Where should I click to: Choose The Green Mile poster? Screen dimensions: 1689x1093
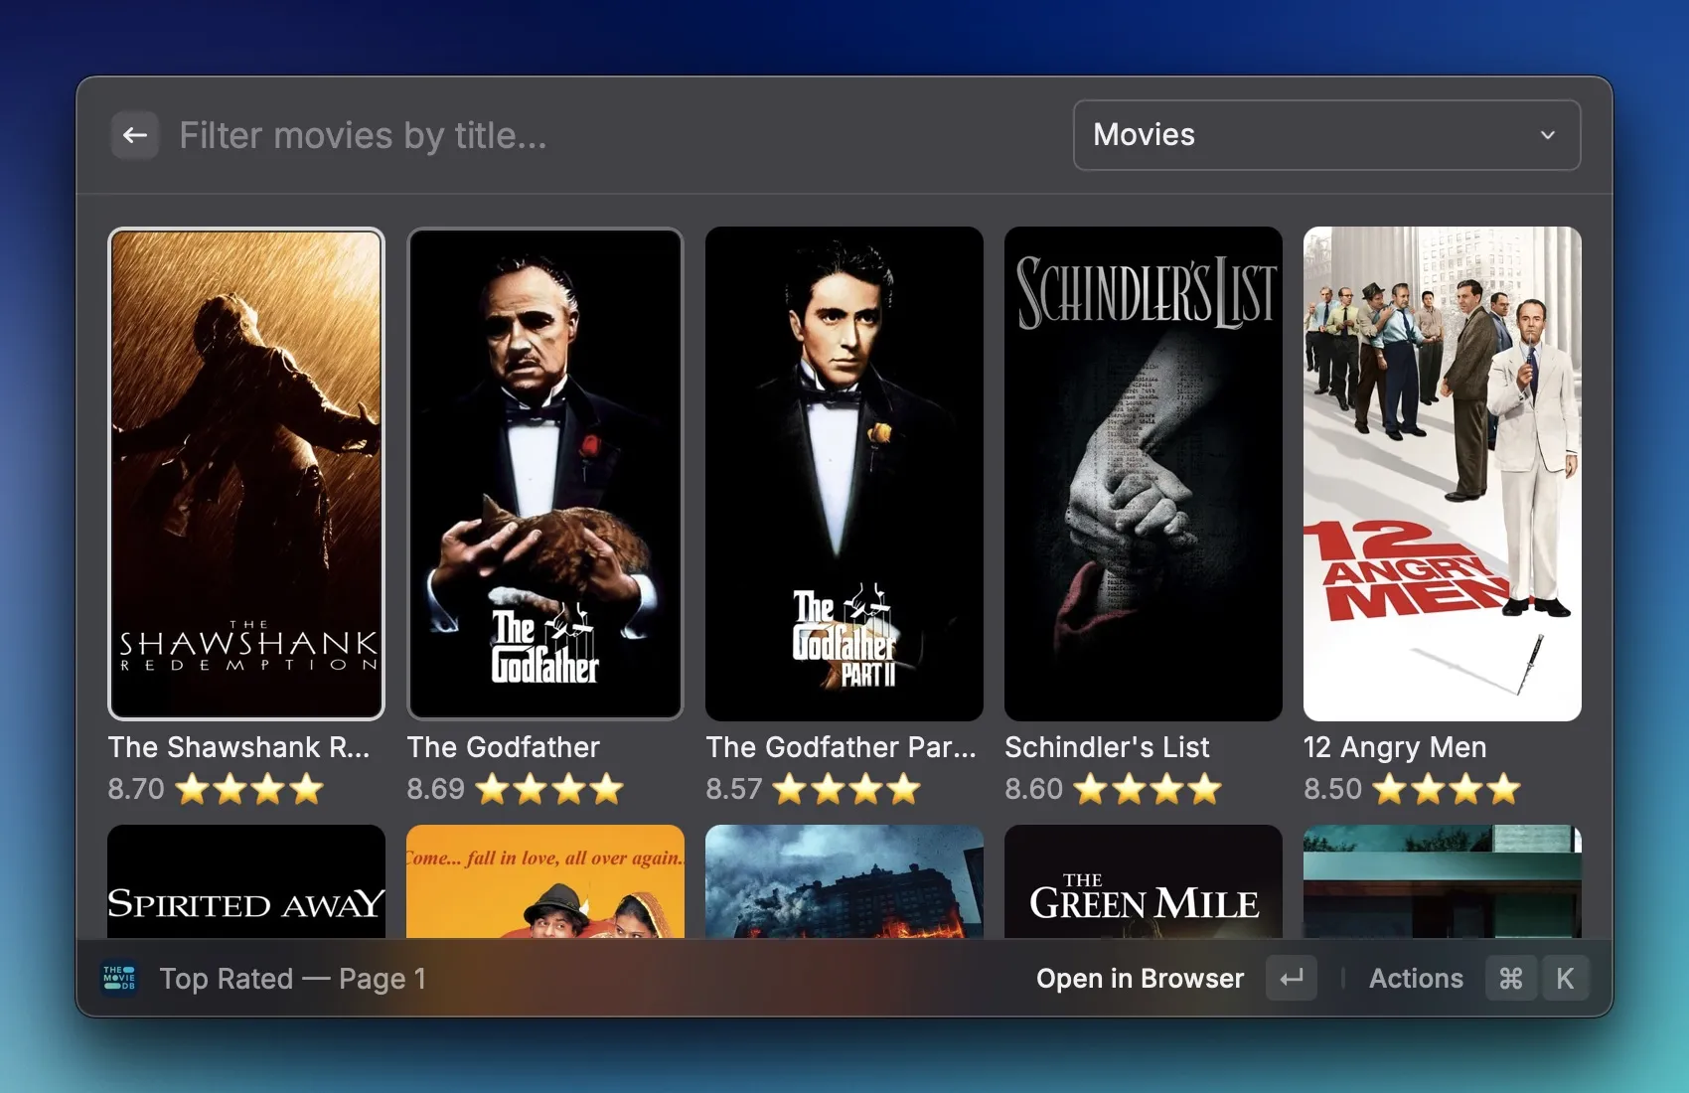click(1144, 882)
